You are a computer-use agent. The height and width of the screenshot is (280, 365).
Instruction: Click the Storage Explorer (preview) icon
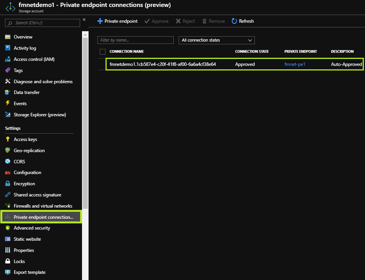(x=8, y=115)
